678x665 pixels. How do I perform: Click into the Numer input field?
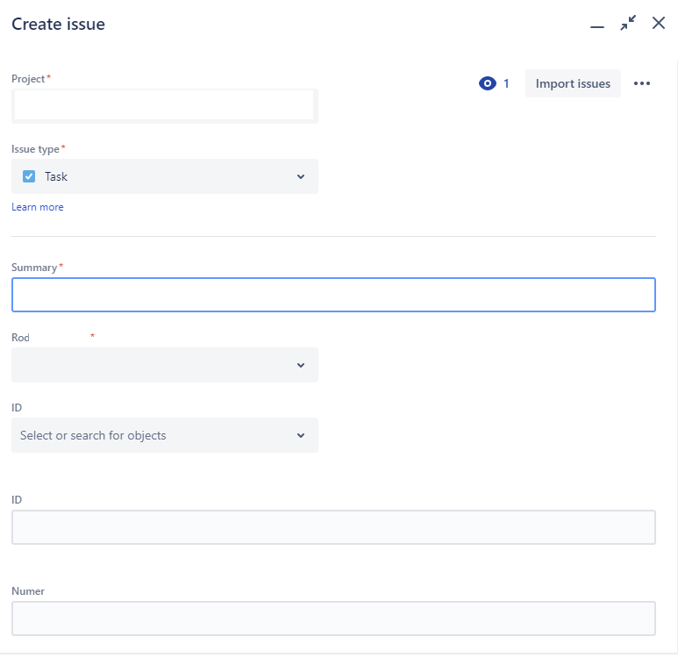click(333, 619)
